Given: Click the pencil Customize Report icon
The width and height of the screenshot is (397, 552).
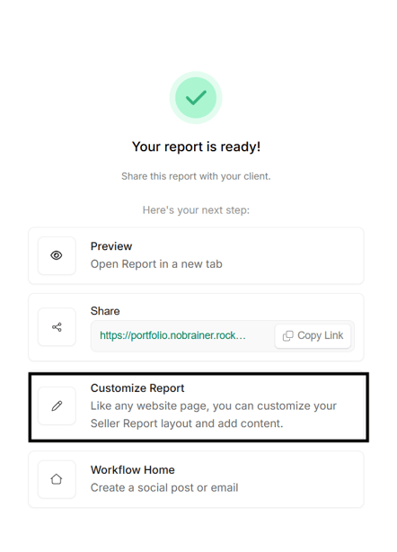Looking at the screenshot, I should point(57,405).
